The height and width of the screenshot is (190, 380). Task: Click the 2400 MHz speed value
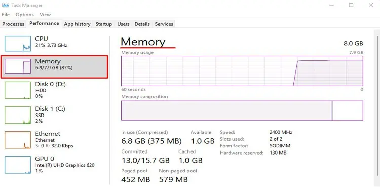pos(281,132)
